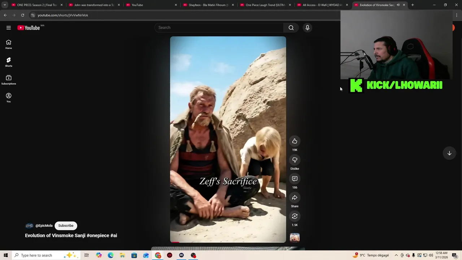Switch to Shayfeen - Bla Matiri tab
This screenshot has height=260, width=462.
[208, 5]
